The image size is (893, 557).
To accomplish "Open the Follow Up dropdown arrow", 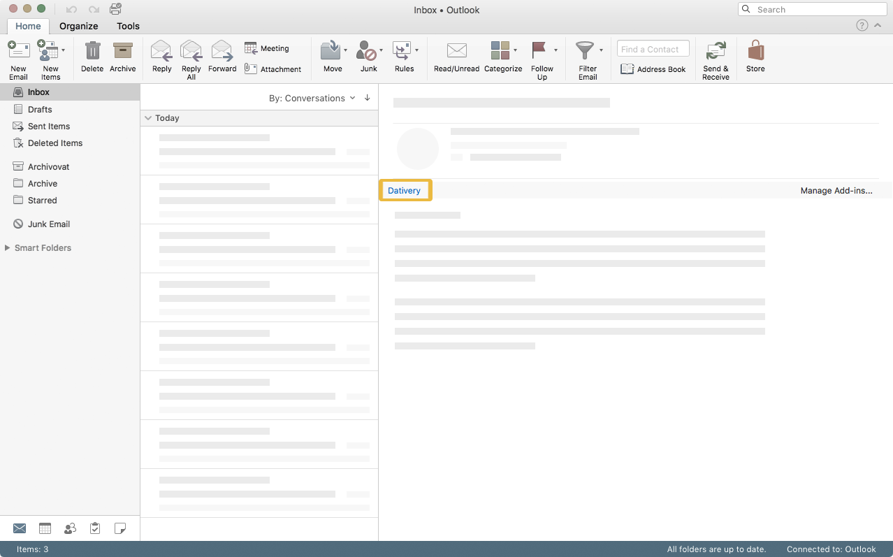I will 556,50.
